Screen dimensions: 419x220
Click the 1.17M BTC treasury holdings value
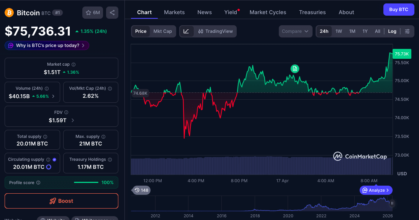91,167
